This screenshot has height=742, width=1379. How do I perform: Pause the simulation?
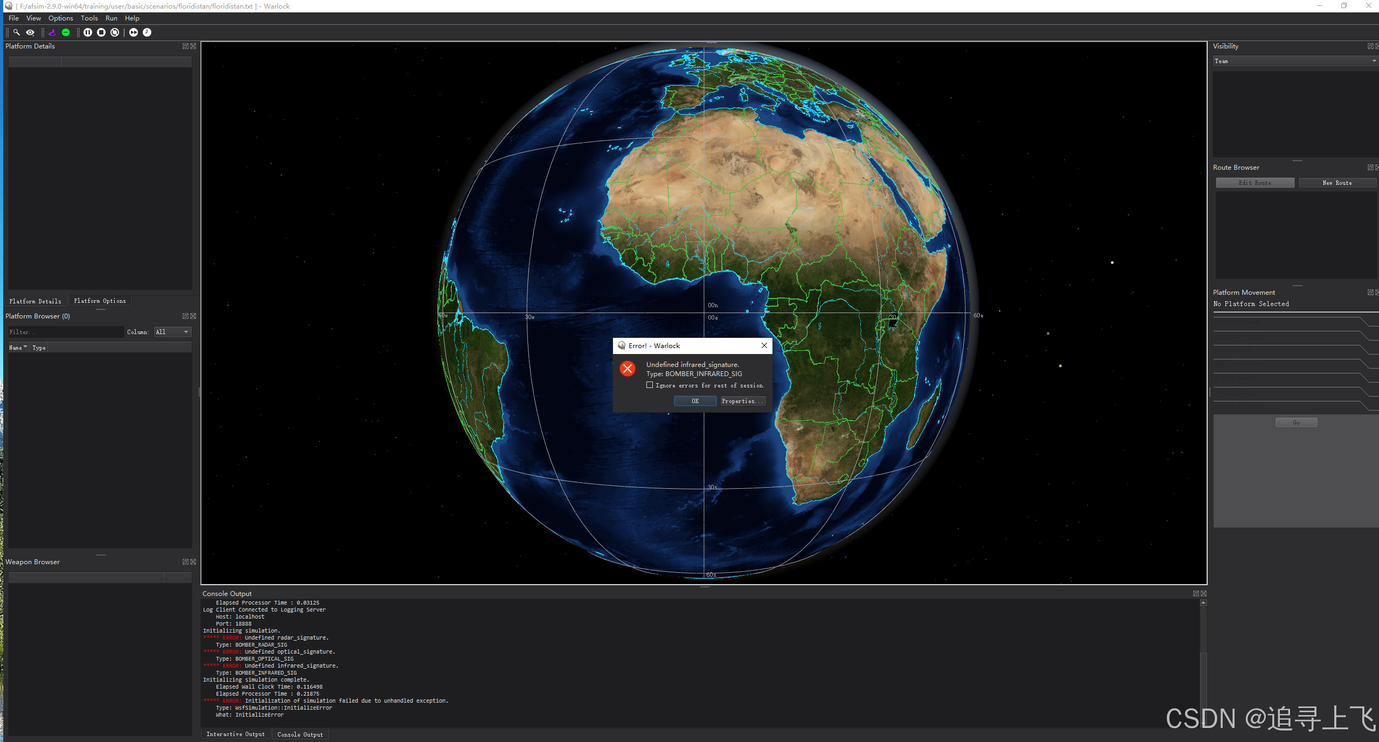click(88, 32)
